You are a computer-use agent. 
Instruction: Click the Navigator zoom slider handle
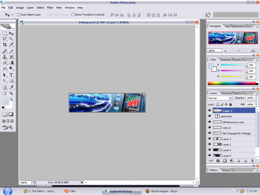tap(239, 50)
